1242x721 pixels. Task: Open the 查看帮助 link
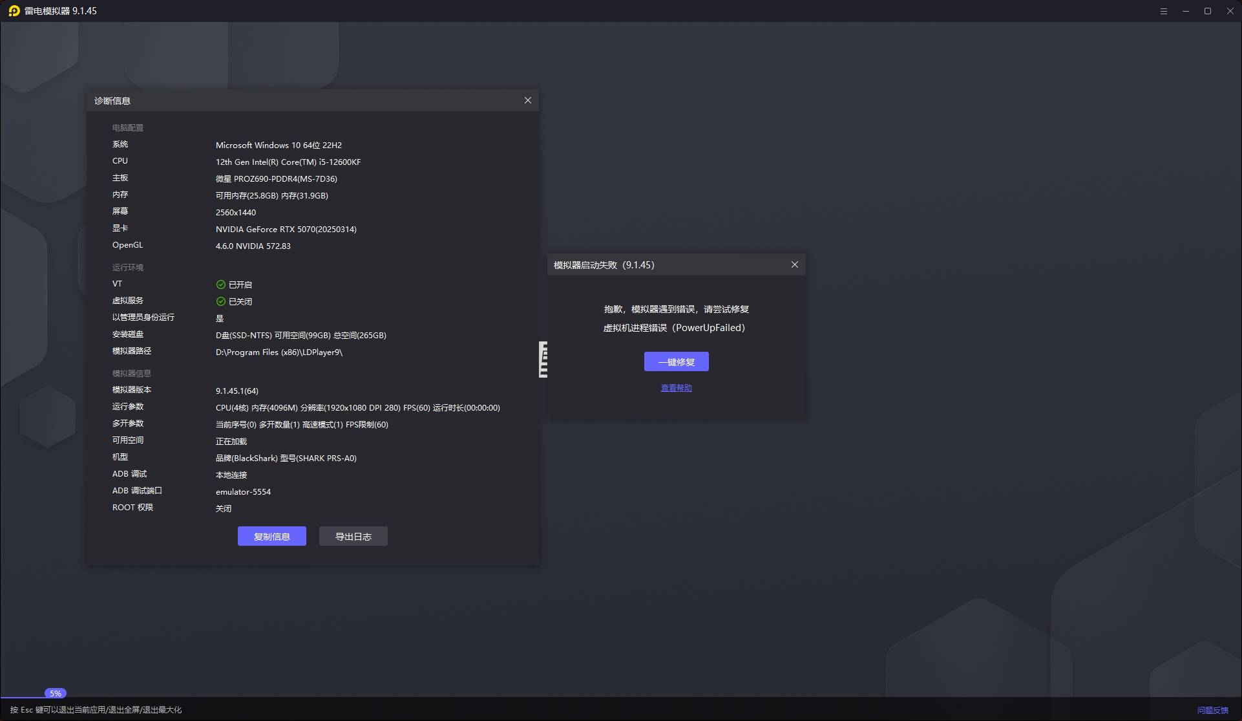[x=676, y=388]
